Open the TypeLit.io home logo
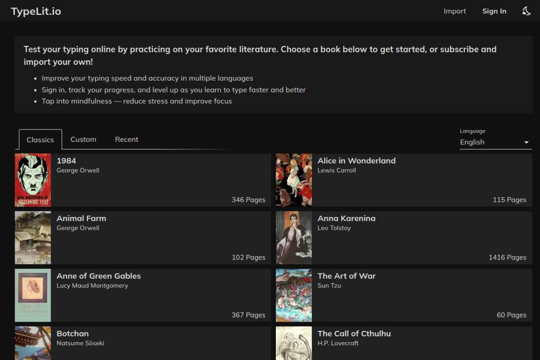 pyautogui.click(x=36, y=11)
